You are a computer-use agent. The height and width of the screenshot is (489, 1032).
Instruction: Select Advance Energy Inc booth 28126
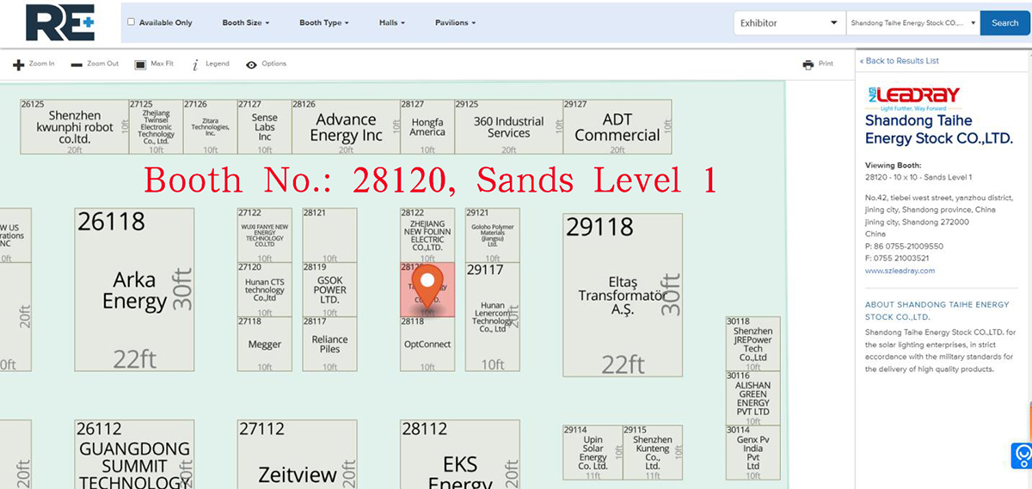tap(346, 127)
